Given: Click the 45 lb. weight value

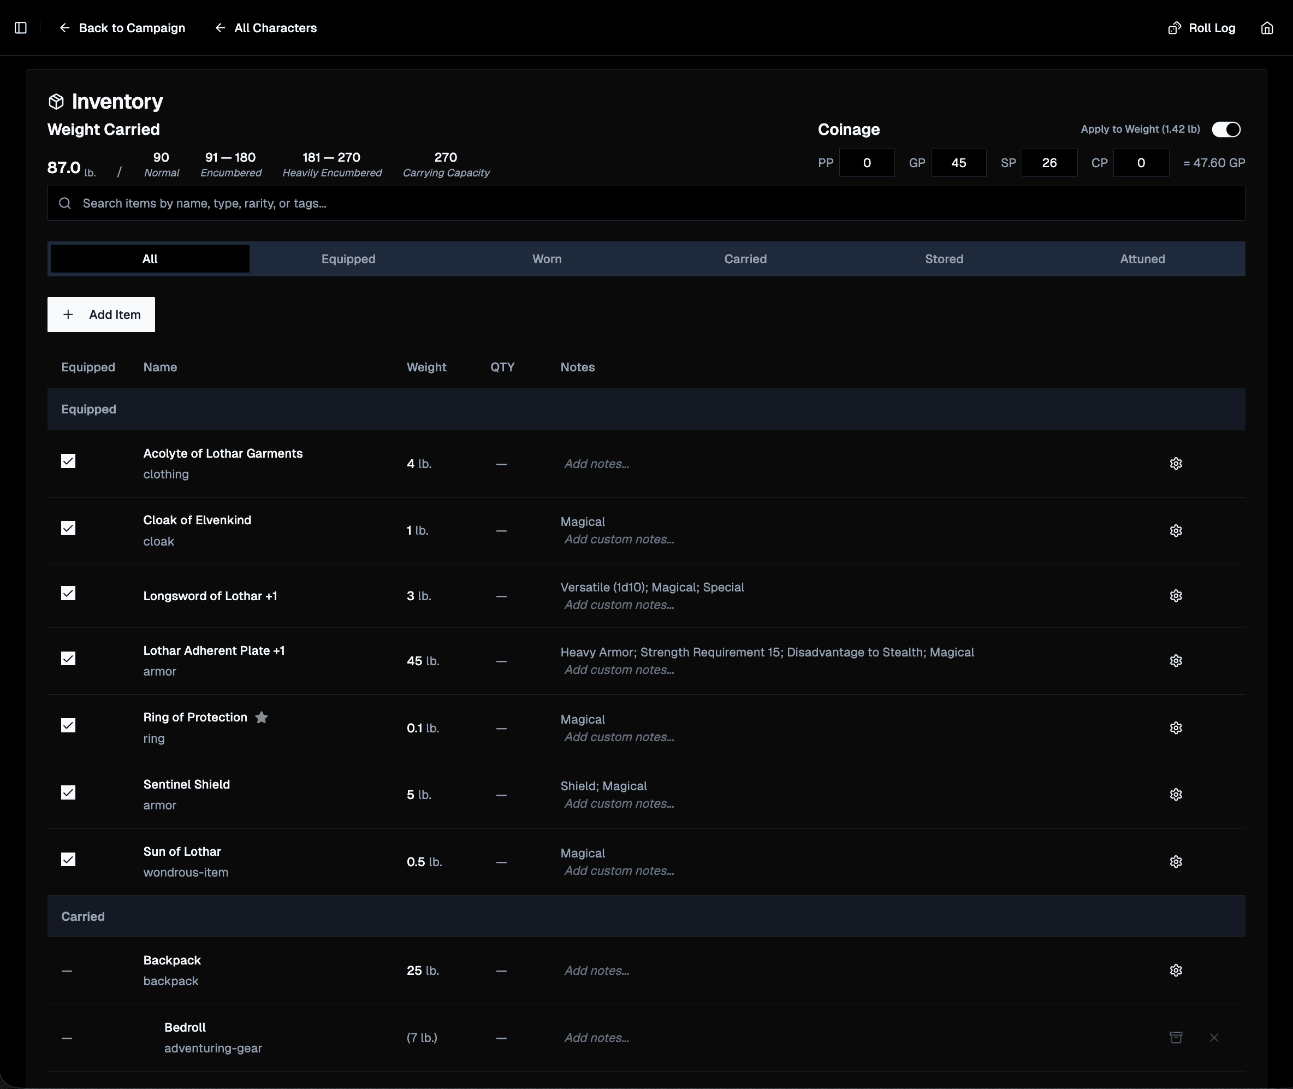Looking at the screenshot, I should pos(423,661).
